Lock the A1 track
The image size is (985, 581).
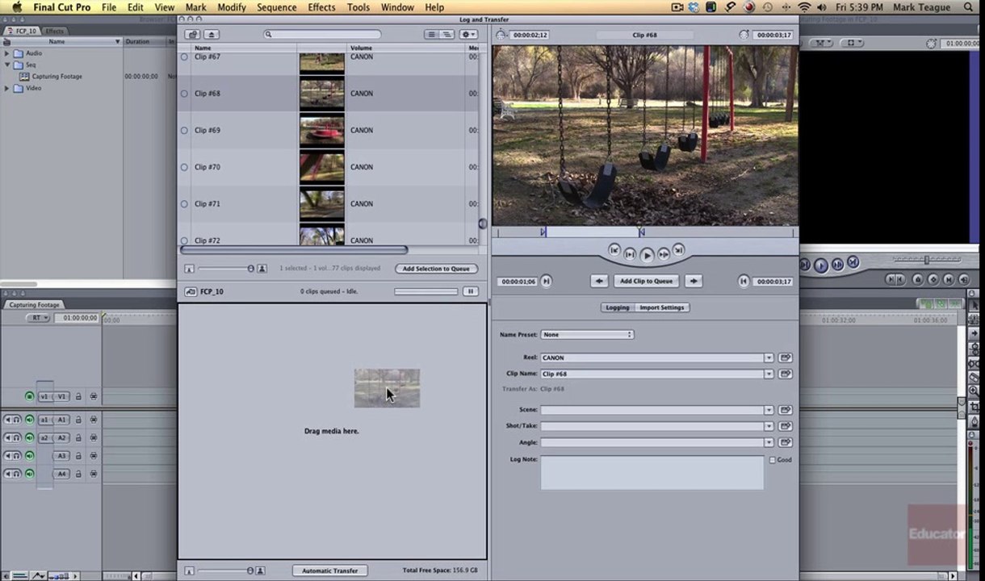tap(78, 420)
